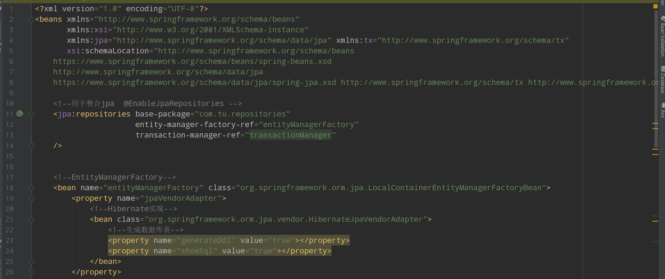Open the Ant tool window tab
This screenshot has height=279, width=665.
point(662,110)
